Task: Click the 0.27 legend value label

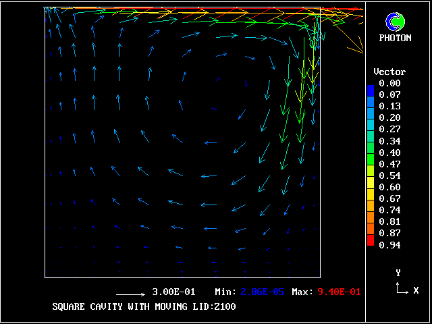Action: point(389,129)
